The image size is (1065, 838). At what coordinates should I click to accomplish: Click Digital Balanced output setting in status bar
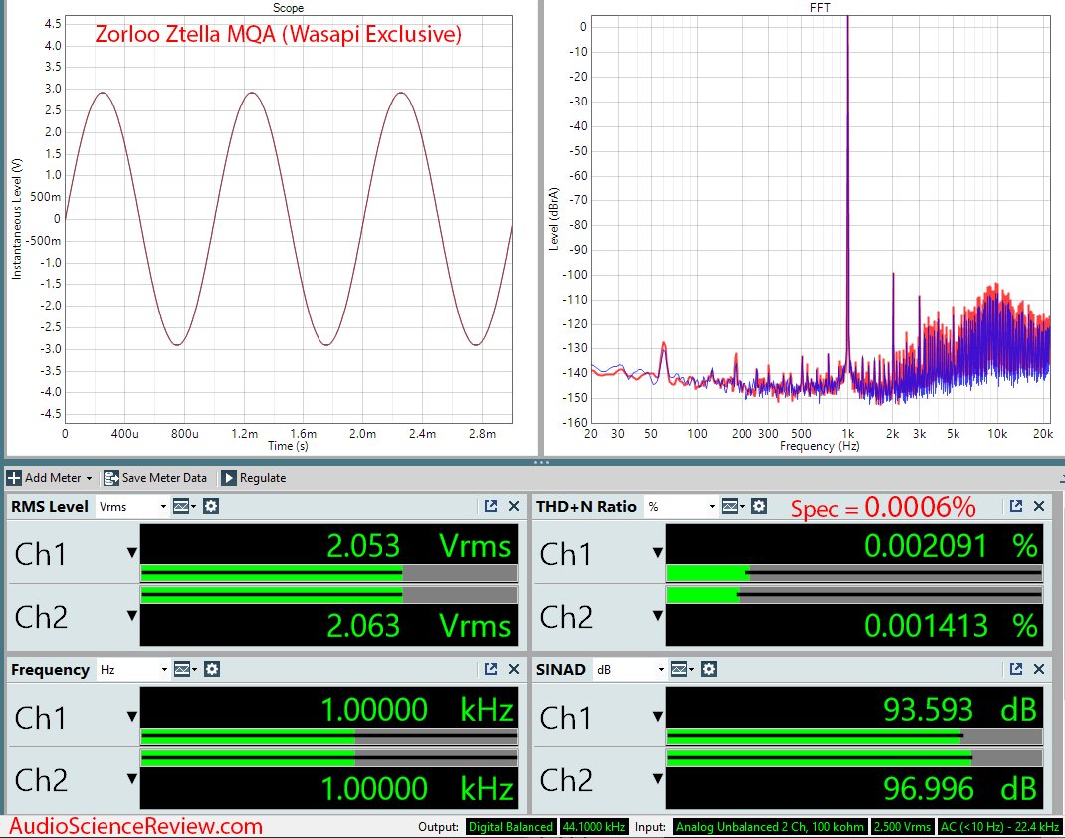[x=511, y=827]
